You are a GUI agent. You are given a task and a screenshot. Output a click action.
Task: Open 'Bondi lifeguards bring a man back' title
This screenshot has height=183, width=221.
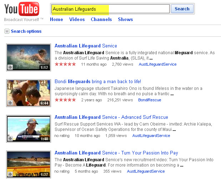[97, 82]
